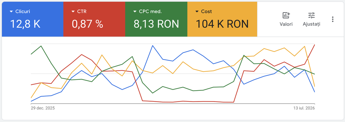Click the Valori chart icon
The height and width of the screenshot is (122, 345).
click(286, 16)
